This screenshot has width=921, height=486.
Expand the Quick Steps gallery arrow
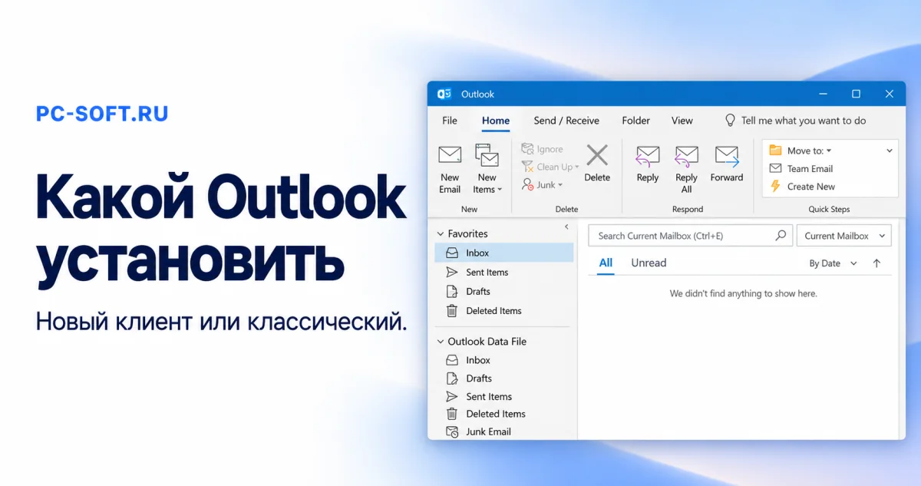coord(890,151)
